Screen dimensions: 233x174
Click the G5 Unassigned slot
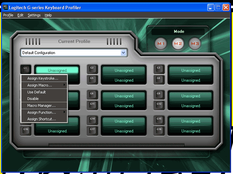[124, 80]
